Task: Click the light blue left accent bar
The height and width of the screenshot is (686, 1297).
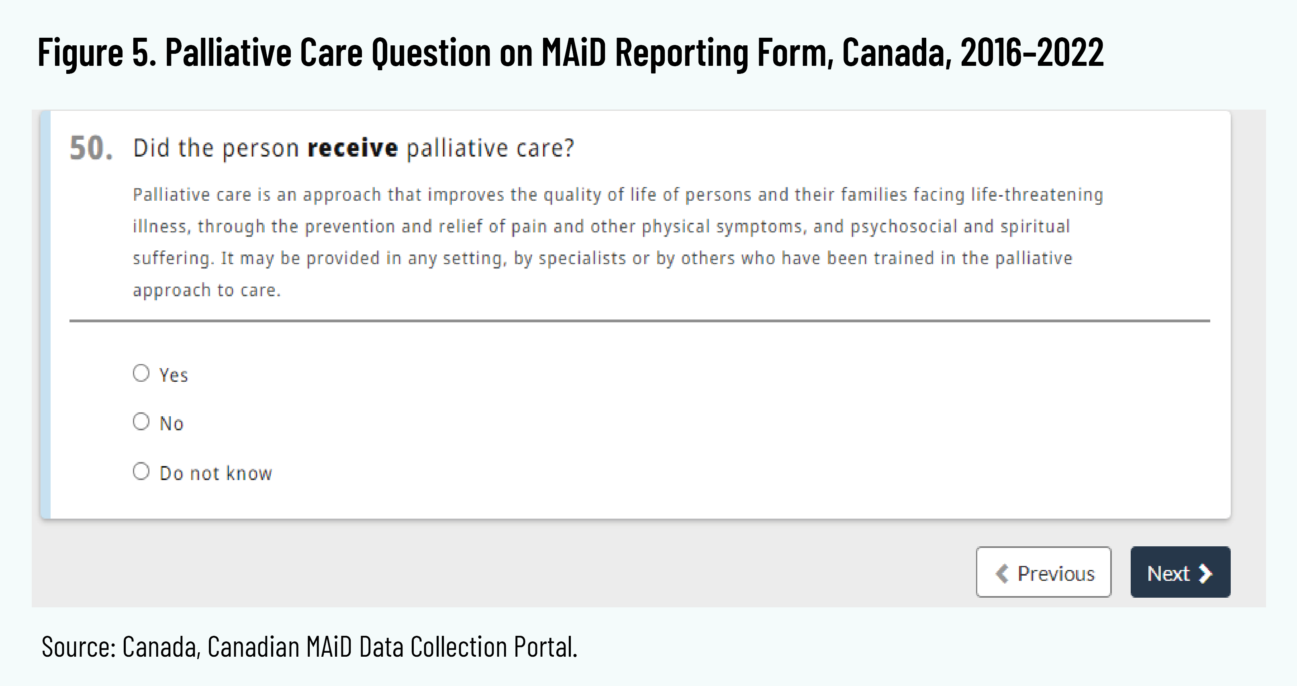Action: coord(45,315)
